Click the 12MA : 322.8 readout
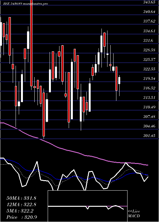Screen dimensions: 159x222 21,205
